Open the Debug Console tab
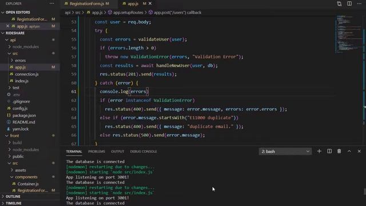 pos(144,151)
